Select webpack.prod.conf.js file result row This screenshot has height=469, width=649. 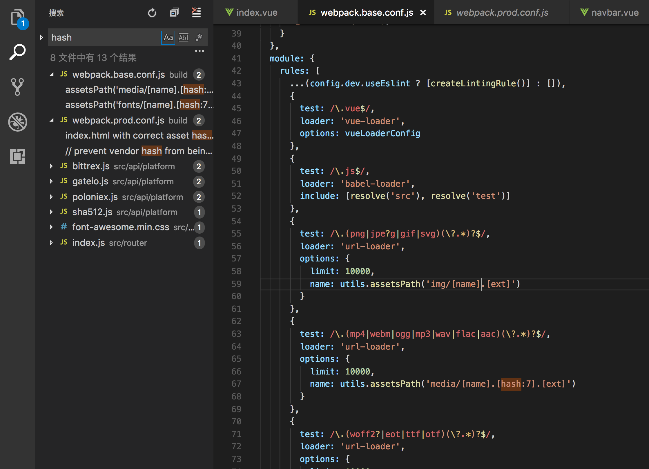(124, 120)
